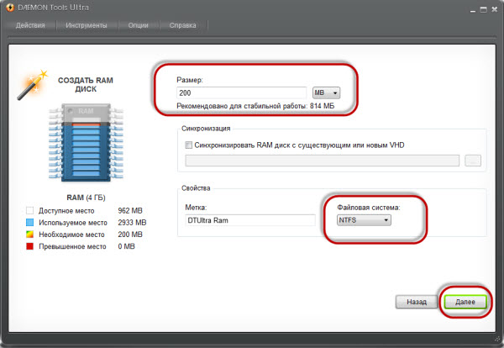Go back with the Назад button

pos(417,302)
